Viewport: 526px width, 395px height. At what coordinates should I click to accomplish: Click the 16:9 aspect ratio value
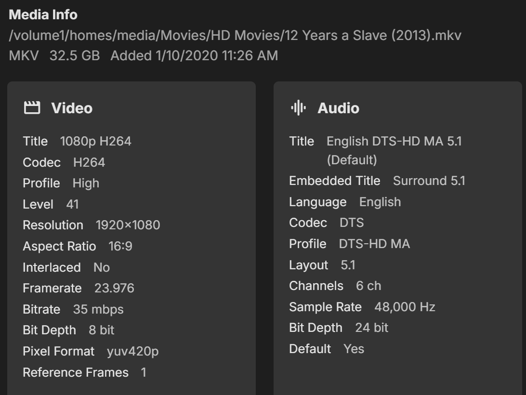coord(120,246)
